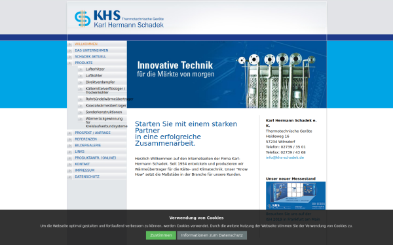The image size is (393, 245).
Task: Click the arrow icon beside Lufterhitzer
Action: tap(81, 69)
